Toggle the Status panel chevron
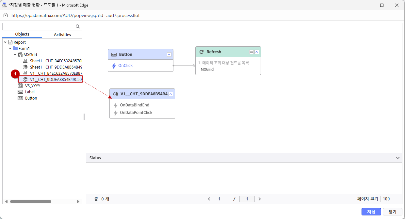Viewport: 405px width, 219px height. tap(397, 158)
